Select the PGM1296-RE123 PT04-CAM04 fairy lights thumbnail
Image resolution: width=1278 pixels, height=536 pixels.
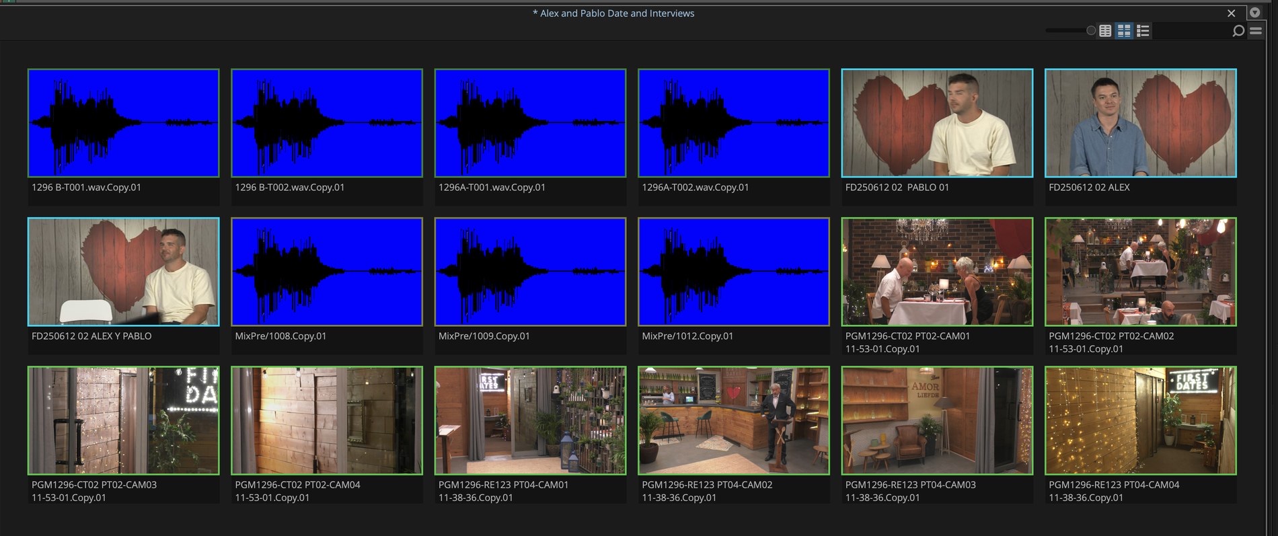(1141, 420)
